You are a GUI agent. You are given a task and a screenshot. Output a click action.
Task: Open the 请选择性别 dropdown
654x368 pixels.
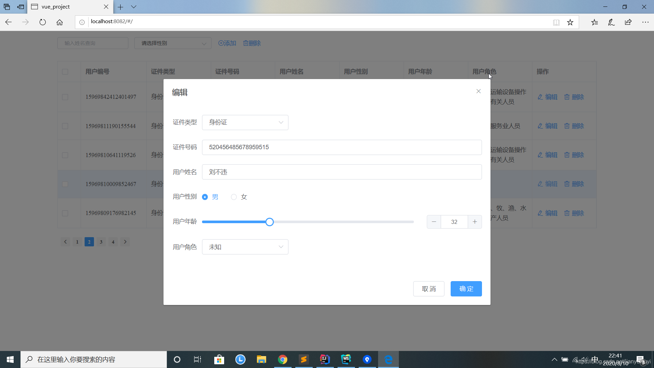(x=173, y=43)
